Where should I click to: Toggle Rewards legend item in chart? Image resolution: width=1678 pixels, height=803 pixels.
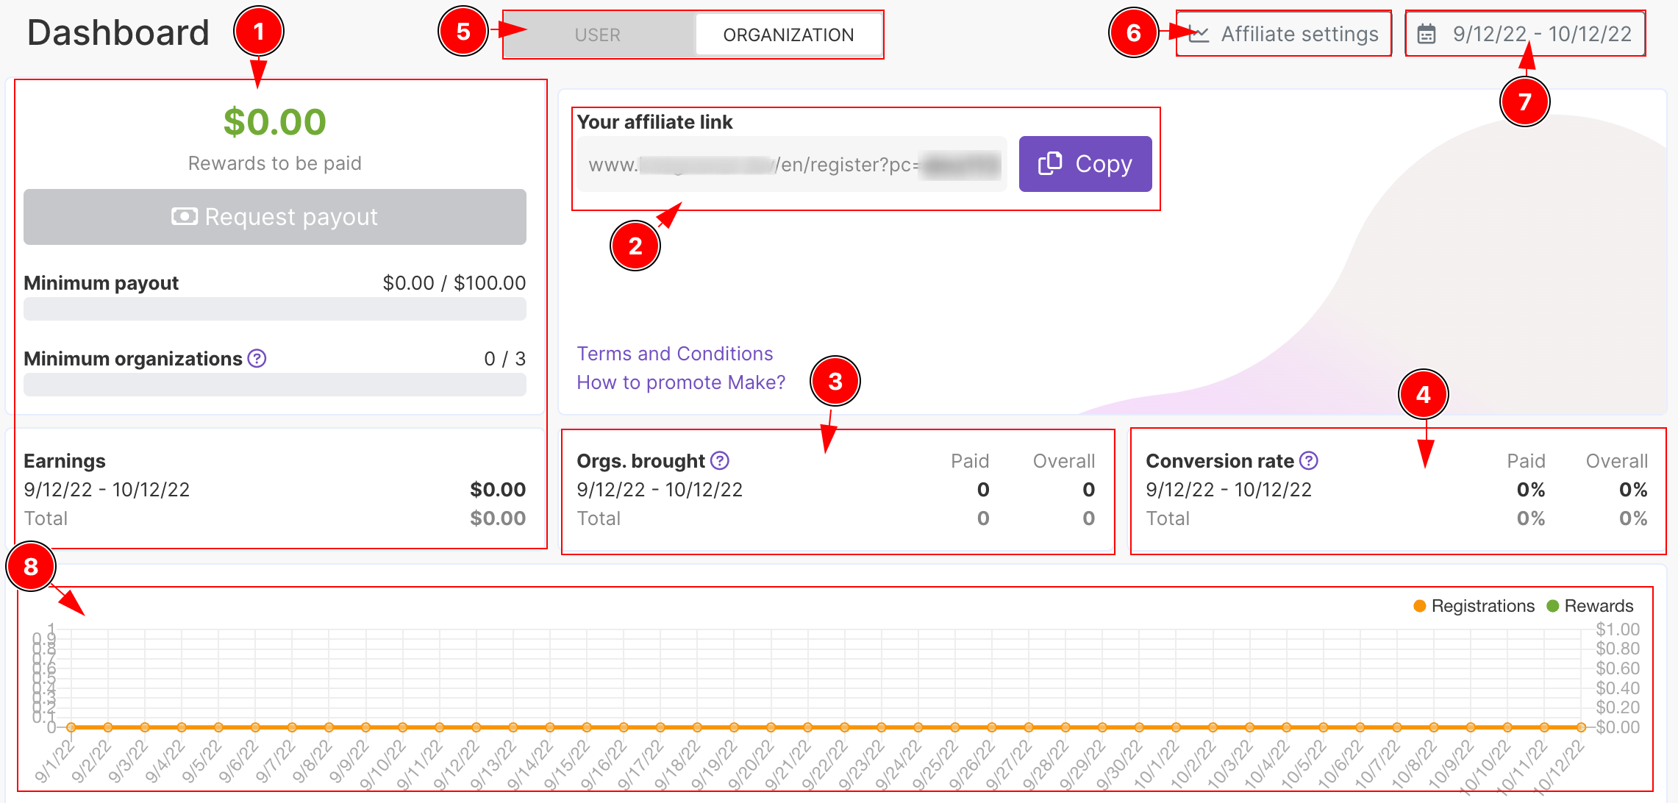pos(1590,606)
